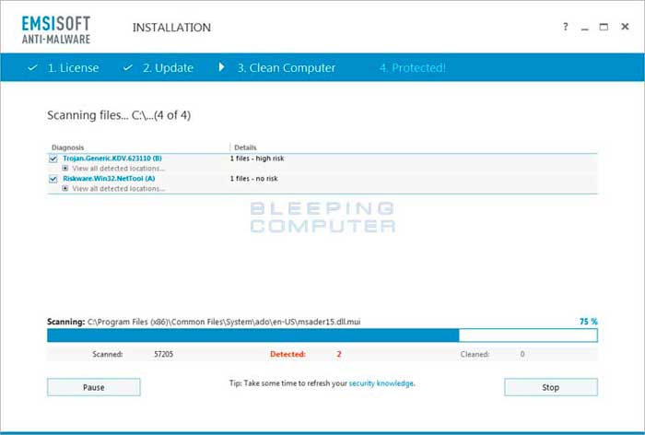
Task: Go to step 2. Update
Action: pos(168,68)
